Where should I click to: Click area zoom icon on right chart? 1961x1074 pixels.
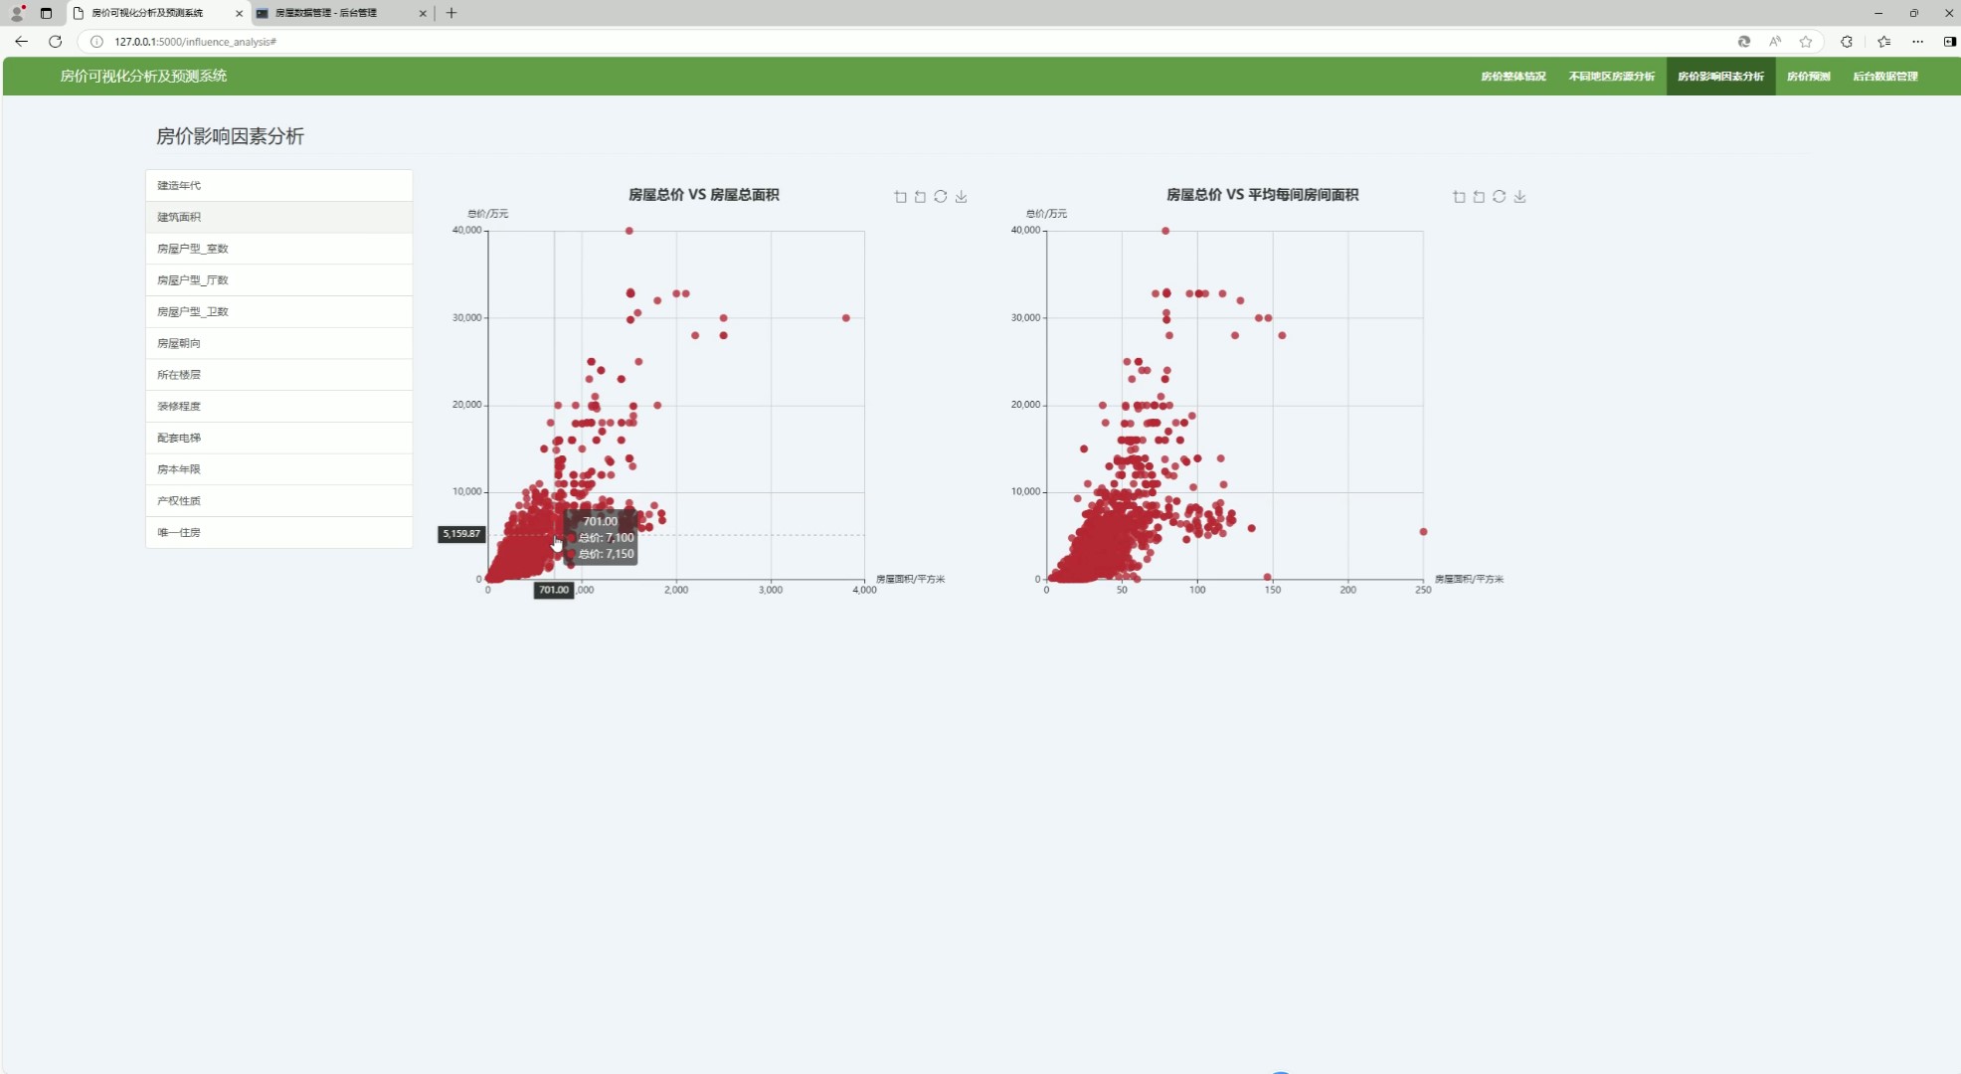[x=1459, y=197]
